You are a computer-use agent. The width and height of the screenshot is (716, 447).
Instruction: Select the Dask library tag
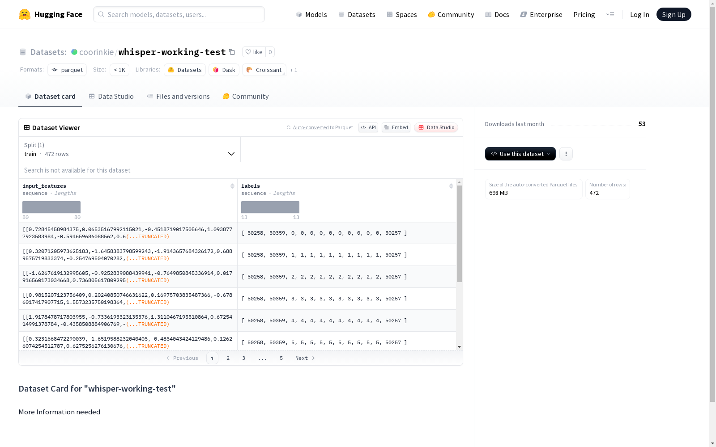click(x=224, y=70)
